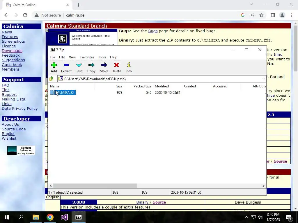This screenshot has width=298, height=223.
Task: Click the Move toolbar icon
Action: pos(104,65)
